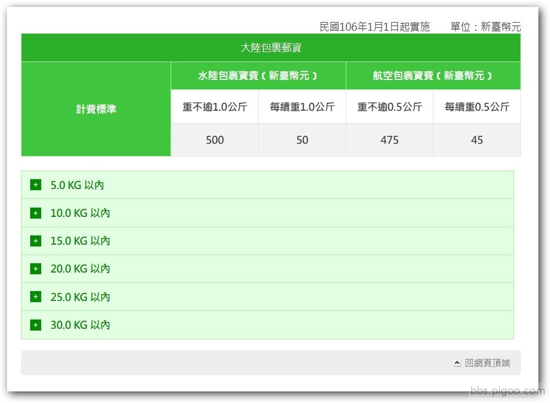Click the 475 airmail rate cell

coord(389,140)
